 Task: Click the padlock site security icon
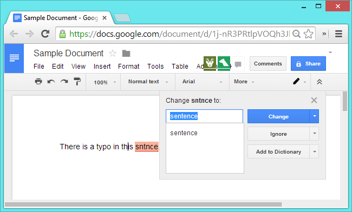tap(62, 34)
